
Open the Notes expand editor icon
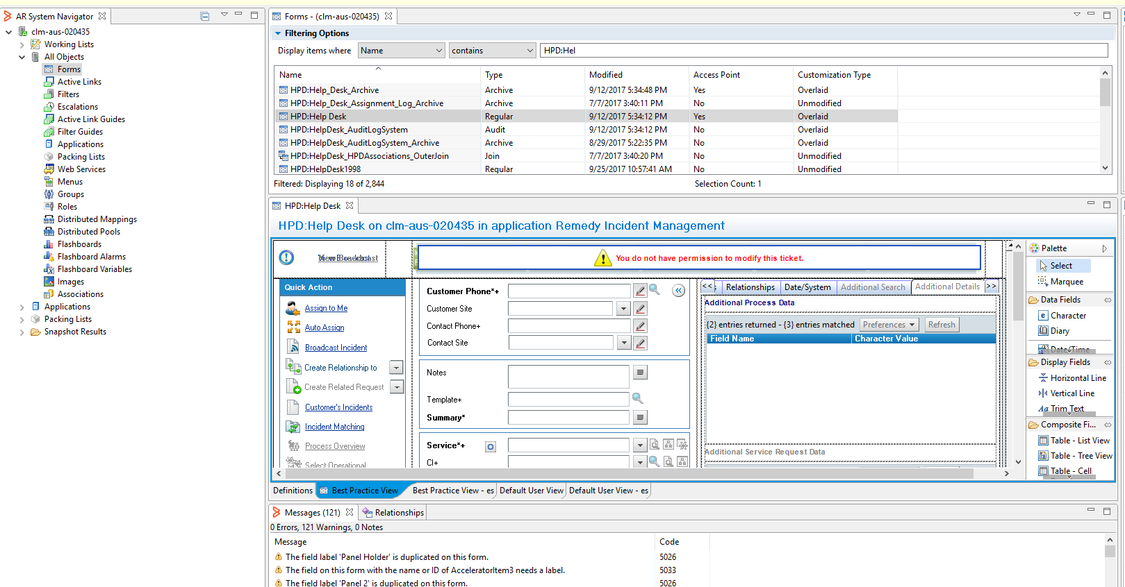click(641, 373)
